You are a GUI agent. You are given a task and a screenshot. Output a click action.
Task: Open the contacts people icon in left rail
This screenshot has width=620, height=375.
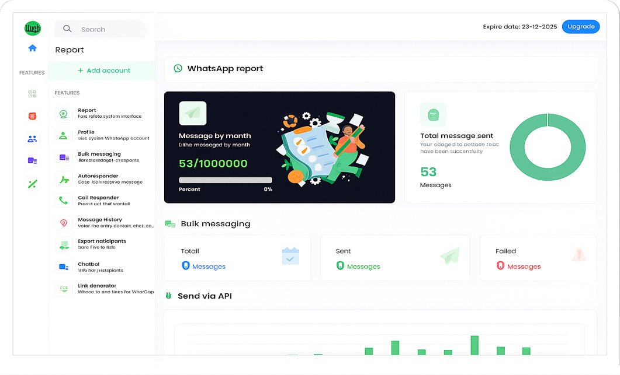coord(32,139)
